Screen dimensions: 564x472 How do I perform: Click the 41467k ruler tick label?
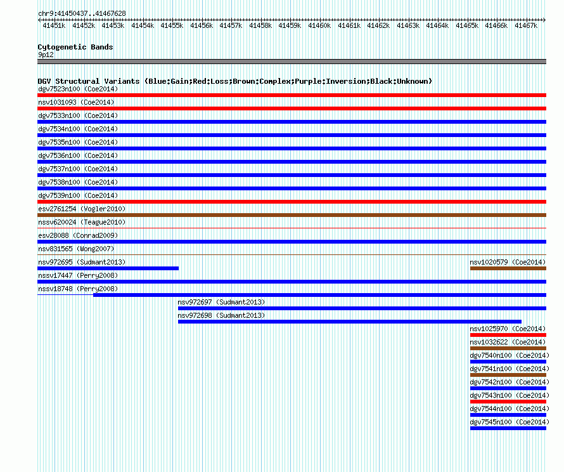(x=526, y=25)
